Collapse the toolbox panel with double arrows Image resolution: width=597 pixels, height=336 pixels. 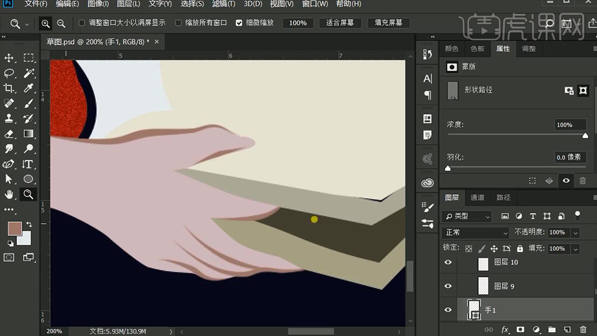4,37
